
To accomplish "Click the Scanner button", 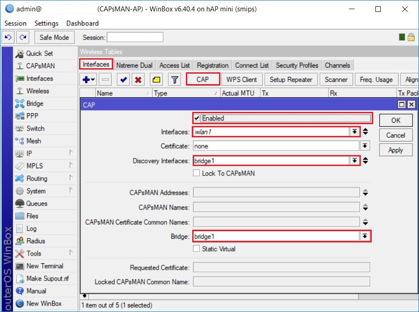I will (x=336, y=80).
